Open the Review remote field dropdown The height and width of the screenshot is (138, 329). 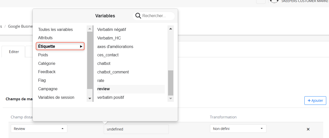point(39,129)
